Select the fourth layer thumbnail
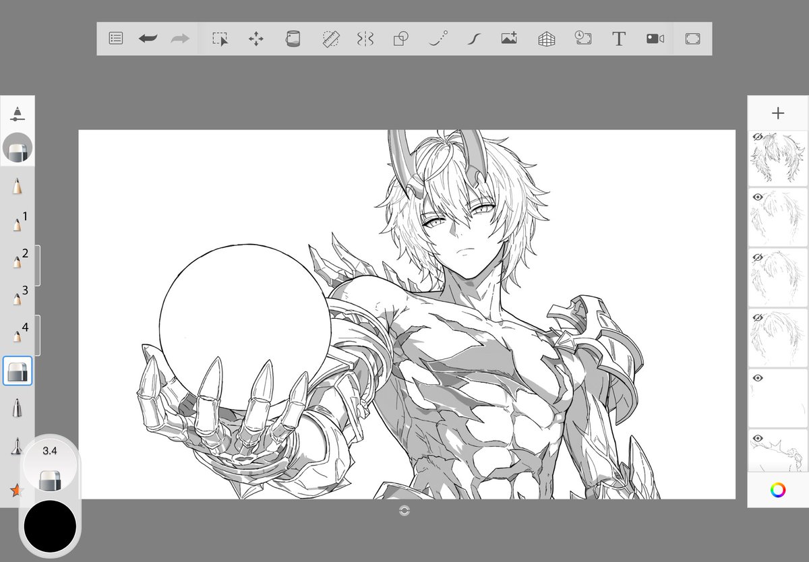This screenshot has height=562, width=809. click(778, 339)
